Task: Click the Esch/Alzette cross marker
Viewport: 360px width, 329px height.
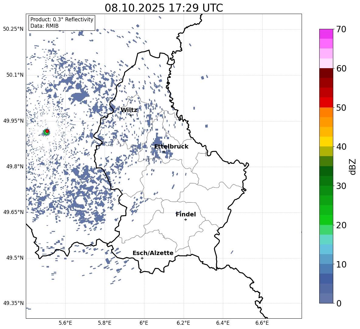Action: [142, 258]
